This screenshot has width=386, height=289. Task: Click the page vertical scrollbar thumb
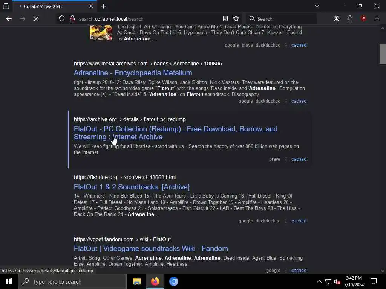[383, 54]
